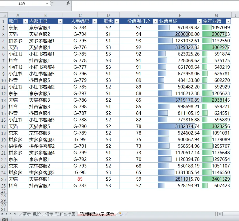Select column G header

[x=216, y=15]
